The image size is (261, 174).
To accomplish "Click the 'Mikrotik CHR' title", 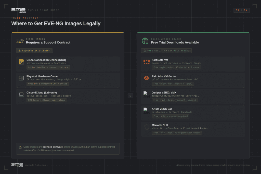I will [x=160, y=125].
